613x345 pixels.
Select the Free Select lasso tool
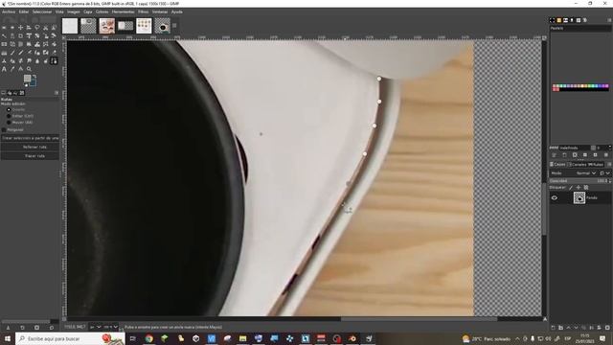click(x=37, y=28)
